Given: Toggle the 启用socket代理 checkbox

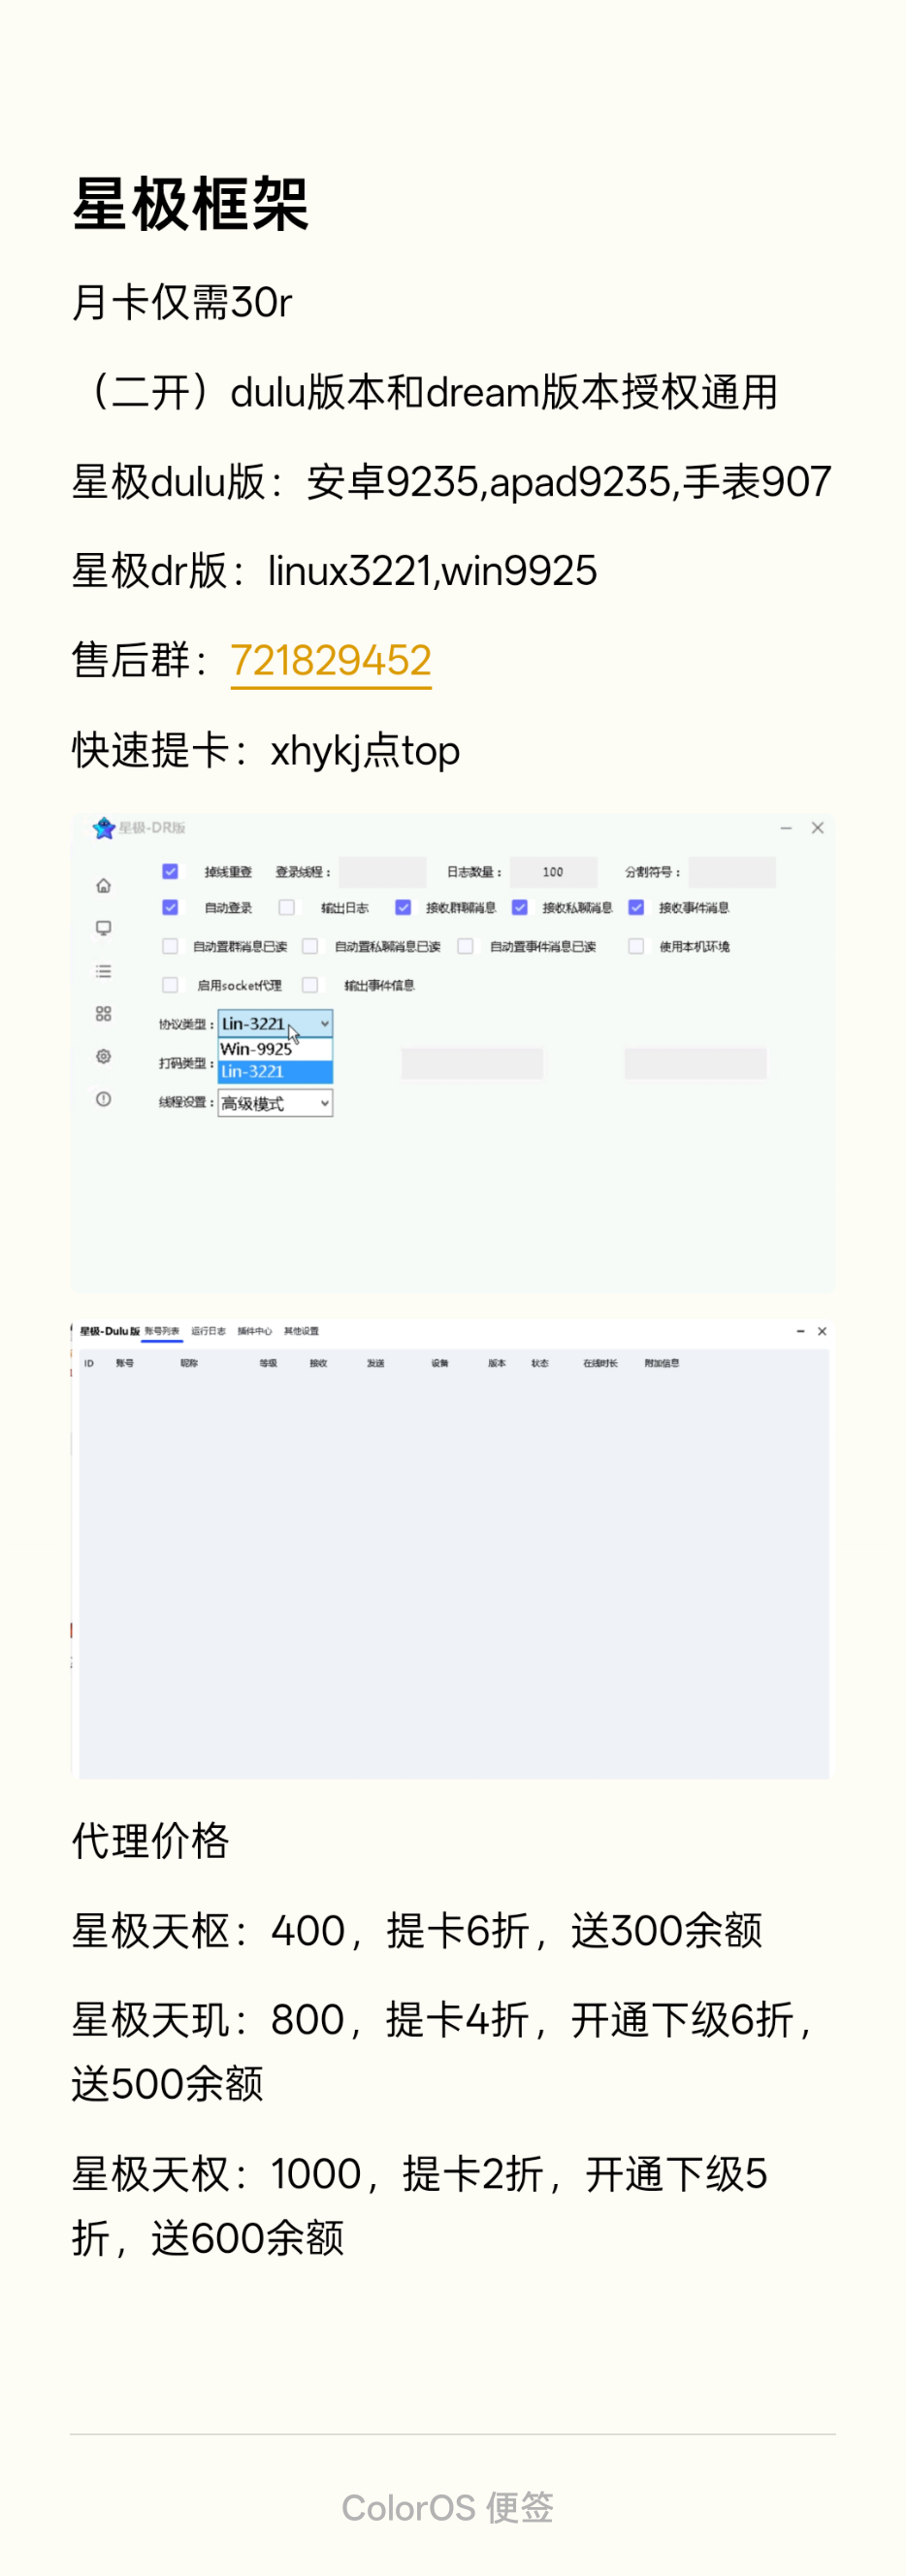Looking at the screenshot, I should [170, 985].
